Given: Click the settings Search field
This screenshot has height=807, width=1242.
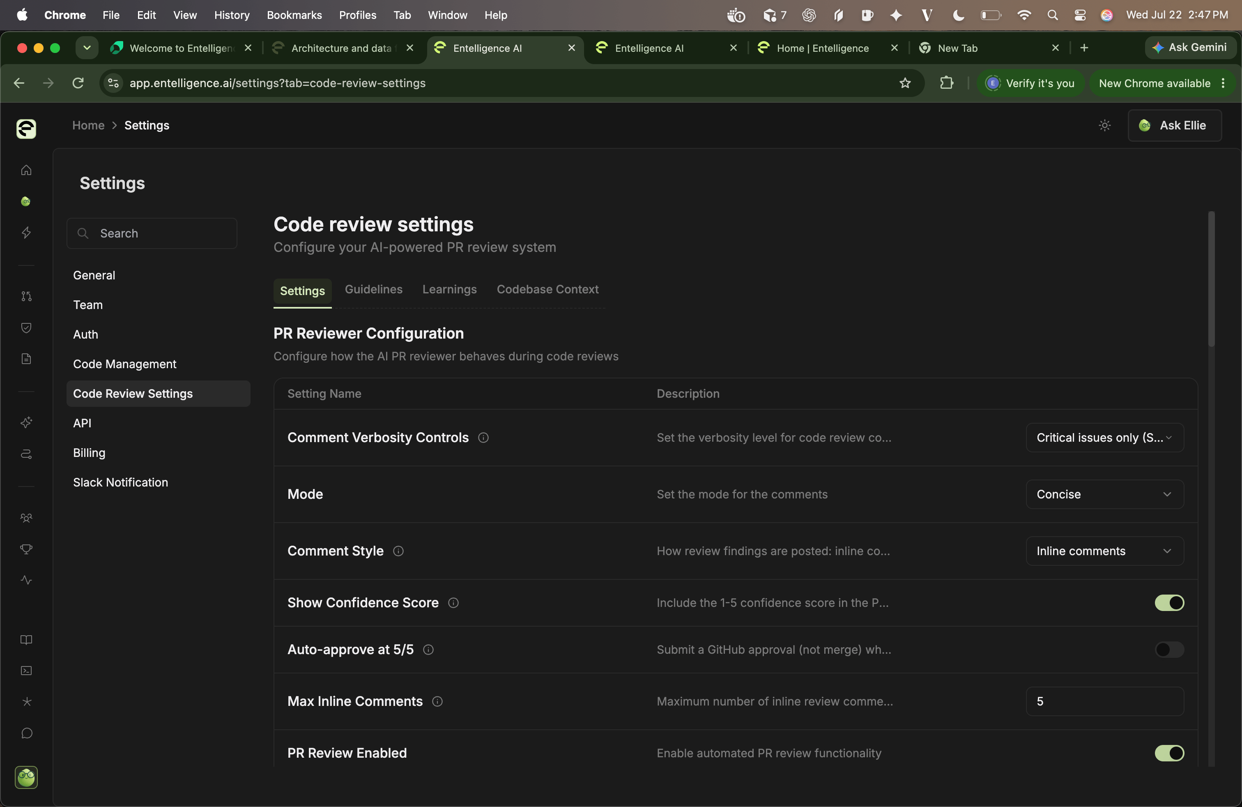Looking at the screenshot, I should pos(152,233).
